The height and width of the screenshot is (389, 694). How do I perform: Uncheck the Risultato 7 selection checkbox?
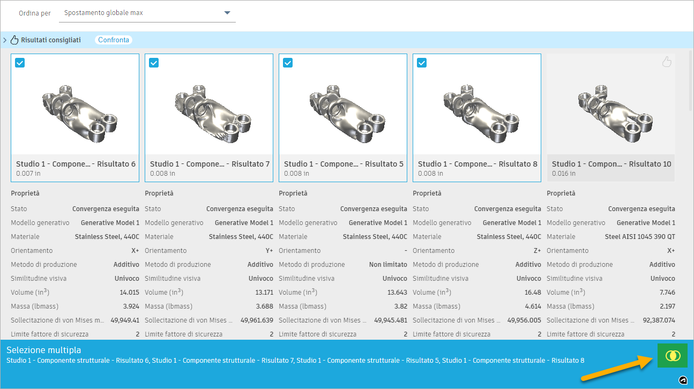tap(154, 63)
